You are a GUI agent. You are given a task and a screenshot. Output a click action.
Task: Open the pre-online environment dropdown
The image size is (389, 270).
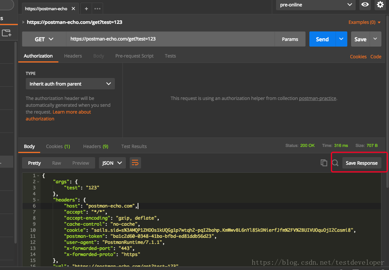coord(316,5)
